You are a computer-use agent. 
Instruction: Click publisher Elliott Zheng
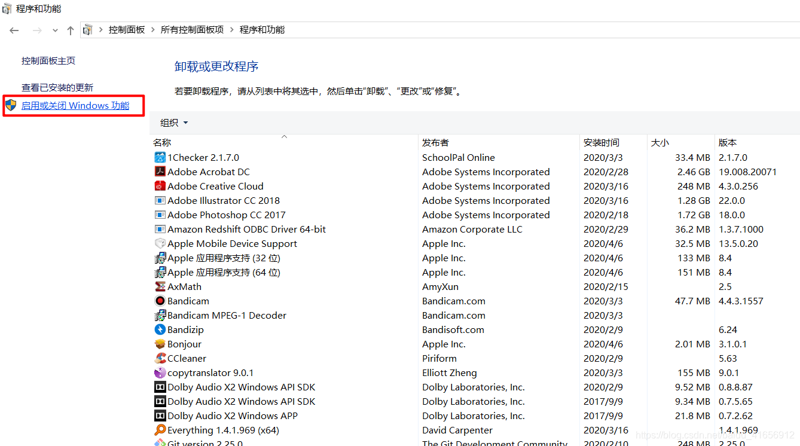click(x=450, y=372)
